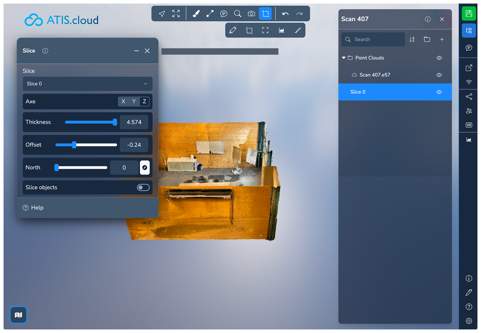
Task: Open VR mode from sidebar
Action: 469,125
